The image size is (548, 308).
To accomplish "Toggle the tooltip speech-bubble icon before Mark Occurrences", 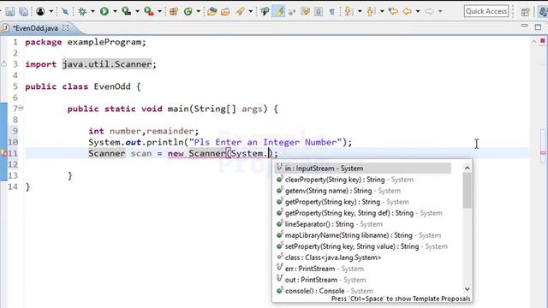I will (265, 11).
